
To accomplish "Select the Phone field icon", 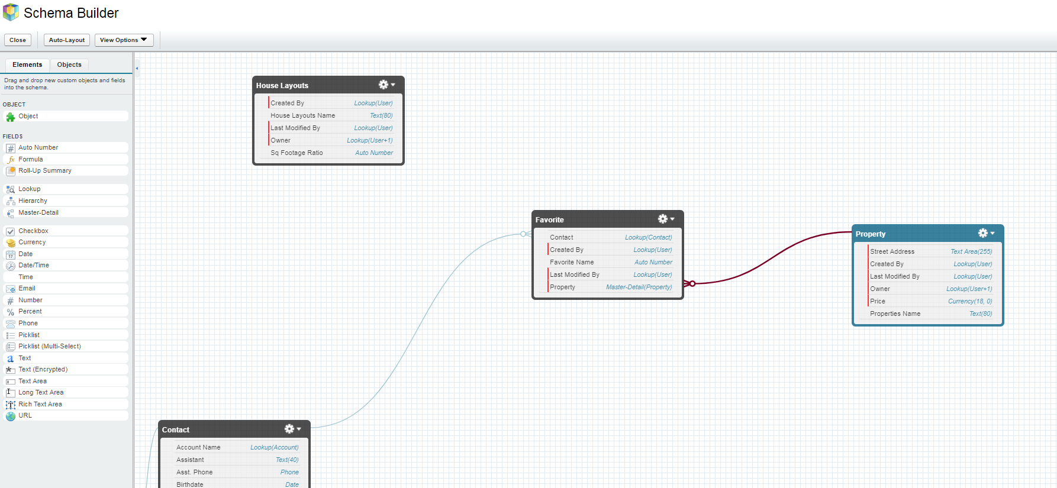I will pyautogui.click(x=10, y=324).
